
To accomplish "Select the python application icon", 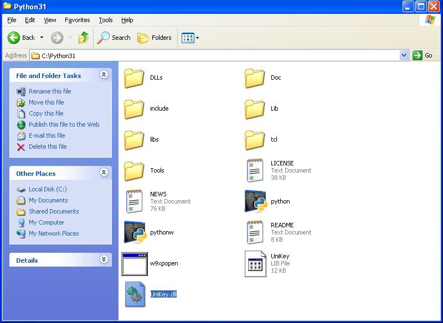I will pyautogui.click(x=255, y=201).
